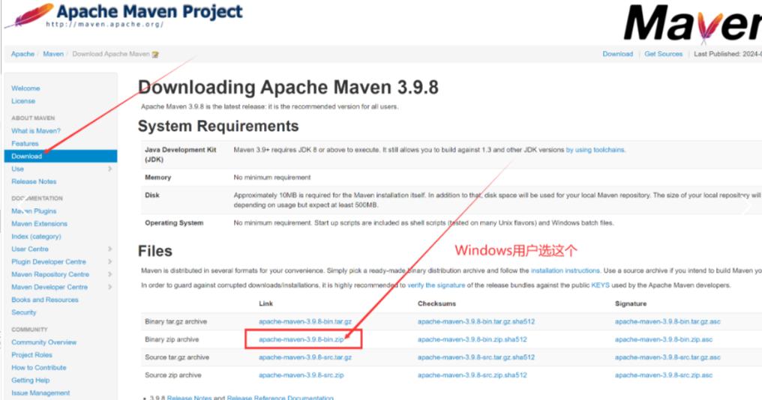
Task: Click the Maven logo banner image
Action: pos(692,22)
